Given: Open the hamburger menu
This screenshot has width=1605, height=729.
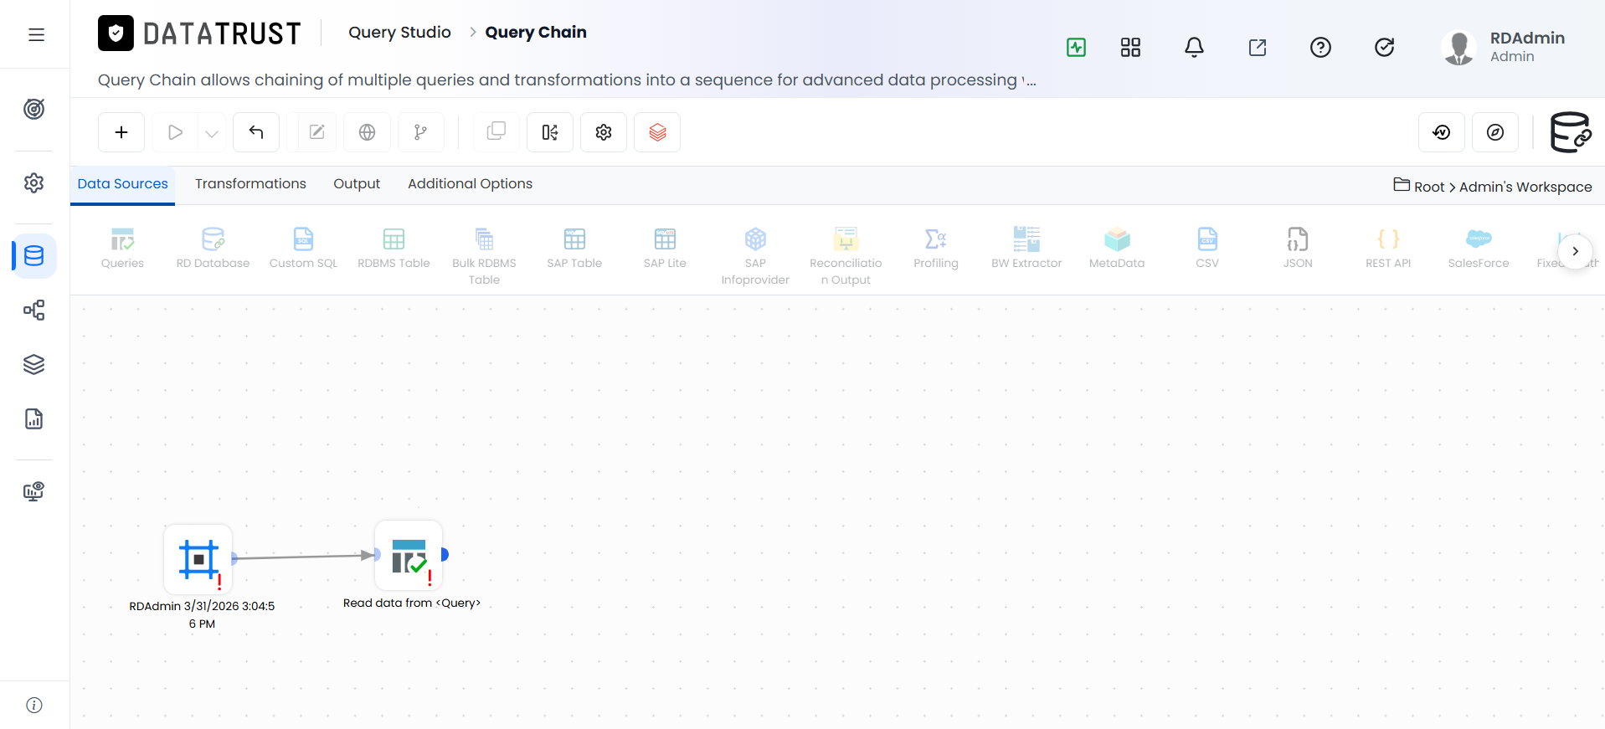Looking at the screenshot, I should click(36, 34).
